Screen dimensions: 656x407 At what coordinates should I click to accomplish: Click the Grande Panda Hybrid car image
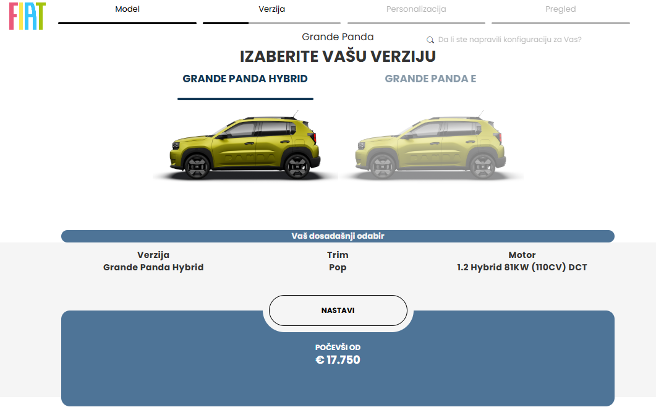[x=245, y=146]
